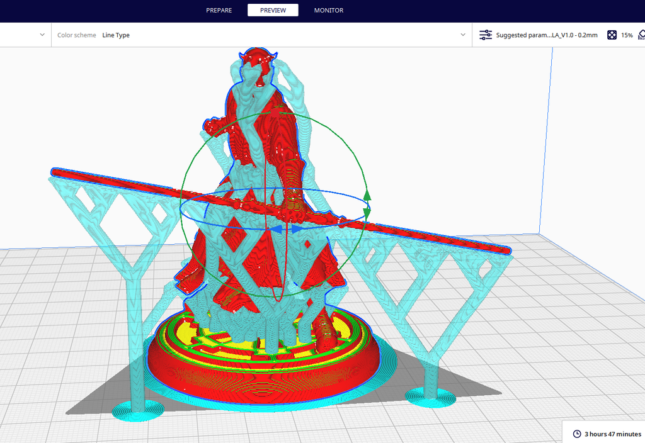This screenshot has width=645, height=443.
Task: Click the partially visible adhesion icon top right
Action: pyautogui.click(x=644, y=35)
